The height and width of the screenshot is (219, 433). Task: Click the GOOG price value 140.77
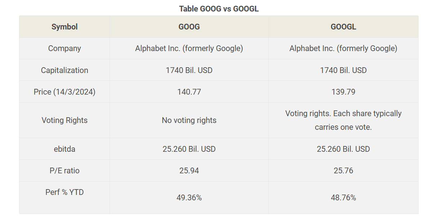[189, 92]
